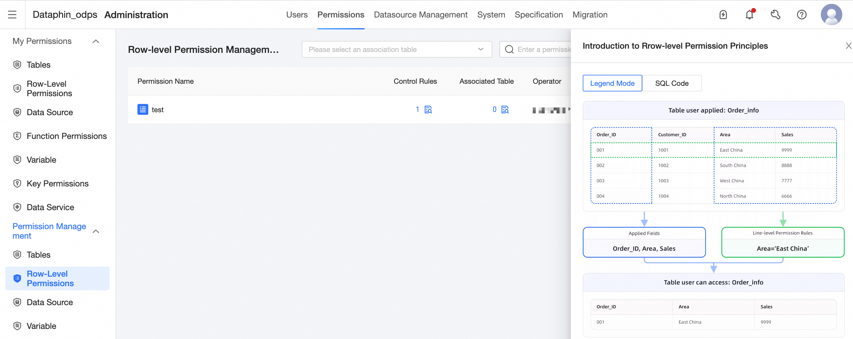Click the help question mark icon
The height and width of the screenshot is (339, 853).
tap(802, 15)
